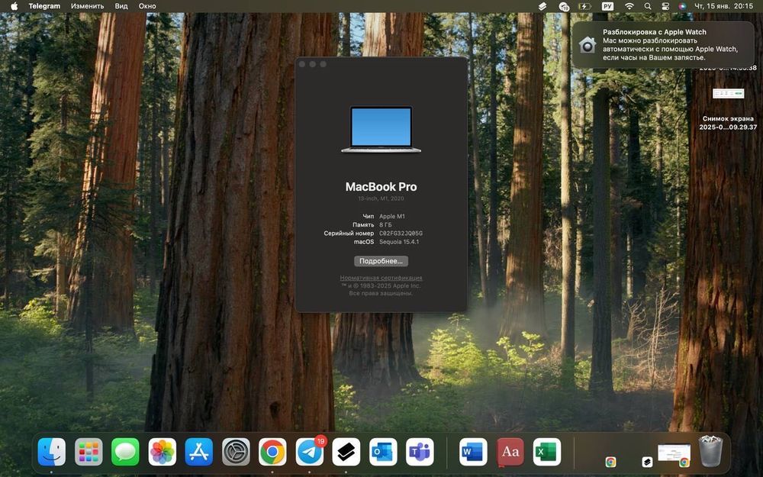Restore the minimized Chrome window thumbnail in Dock
Image resolution: width=763 pixels, height=477 pixels.
pos(674,454)
